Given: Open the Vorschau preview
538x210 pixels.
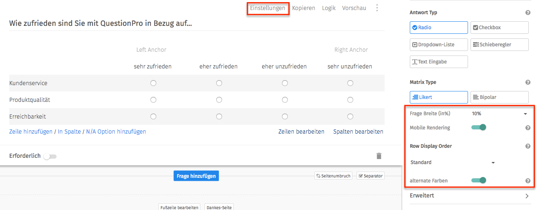Looking at the screenshot, I should [x=354, y=8].
